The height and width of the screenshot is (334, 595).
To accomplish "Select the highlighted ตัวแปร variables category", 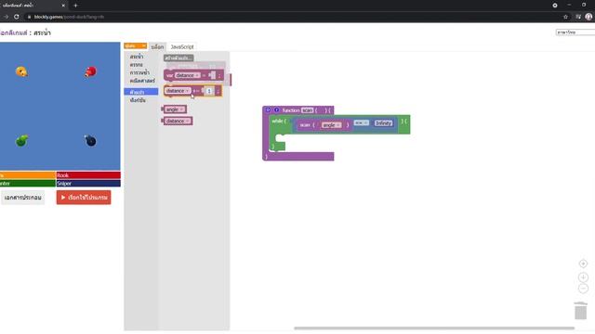I will tap(140, 92).
